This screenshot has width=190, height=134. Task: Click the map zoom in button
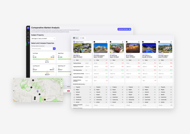click(61, 82)
